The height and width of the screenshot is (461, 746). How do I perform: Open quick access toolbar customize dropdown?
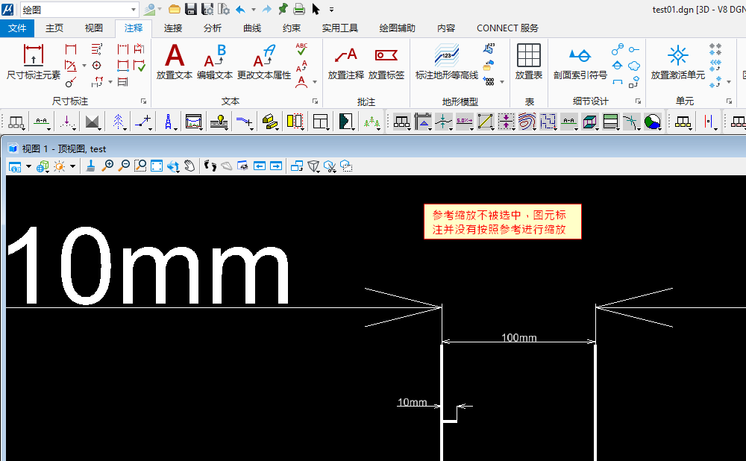(332, 9)
